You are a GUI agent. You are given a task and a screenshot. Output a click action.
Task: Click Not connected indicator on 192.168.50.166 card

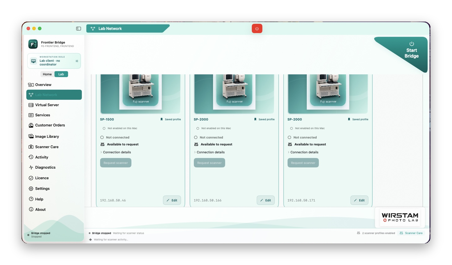[x=196, y=138]
